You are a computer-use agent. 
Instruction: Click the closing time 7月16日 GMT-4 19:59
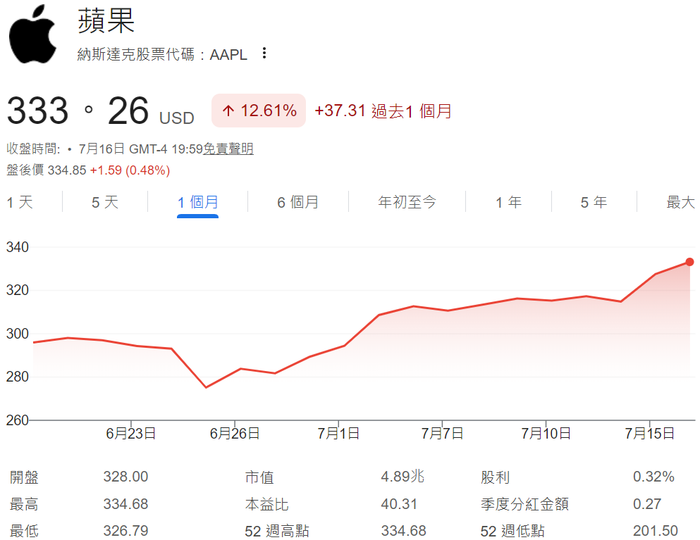(140, 149)
